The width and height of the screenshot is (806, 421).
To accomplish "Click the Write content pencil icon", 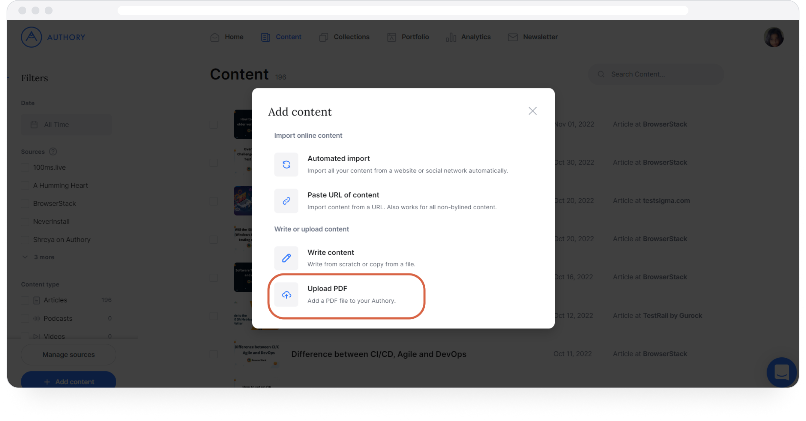I will pos(286,258).
